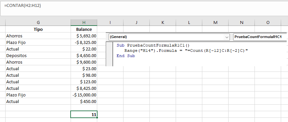This screenshot has height=122, width=288.
Task: Select the Plazo Fijo cell beside -$ 8,325.00
Action: point(38,43)
